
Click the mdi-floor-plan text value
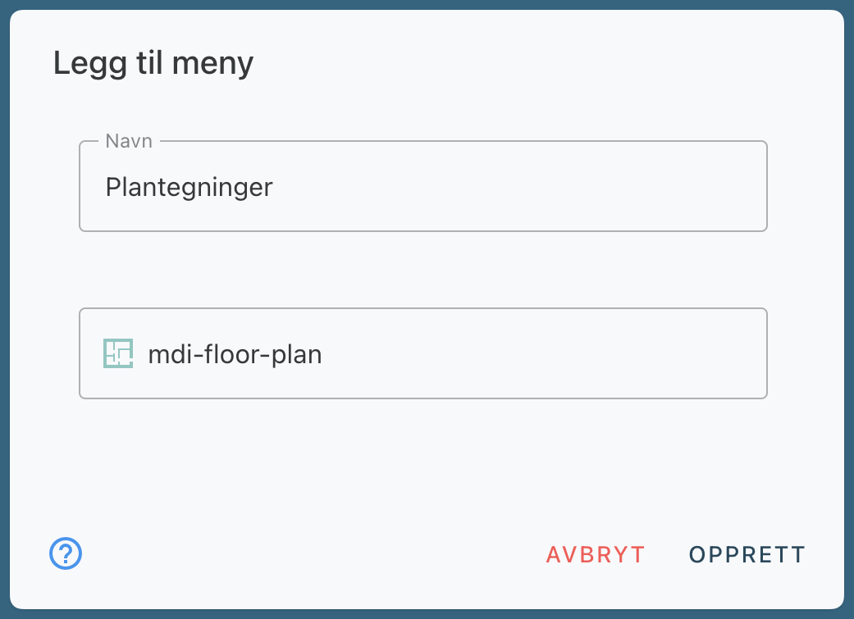click(235, 355)
